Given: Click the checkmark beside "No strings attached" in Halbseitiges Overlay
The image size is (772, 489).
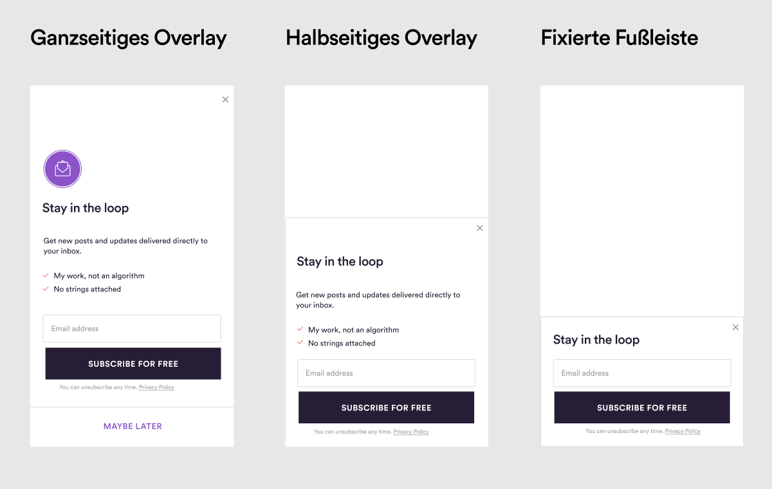Looking at the screenshot, I should tap(300, 343).
